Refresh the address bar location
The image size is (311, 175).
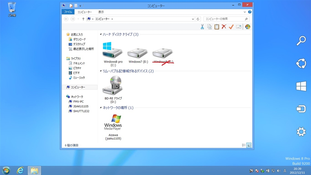point(198,19)
